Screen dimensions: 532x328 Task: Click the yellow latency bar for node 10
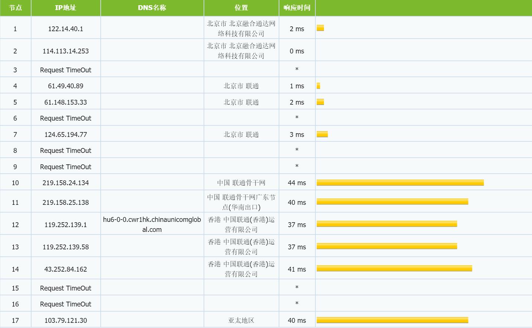(x=400, y=183)
